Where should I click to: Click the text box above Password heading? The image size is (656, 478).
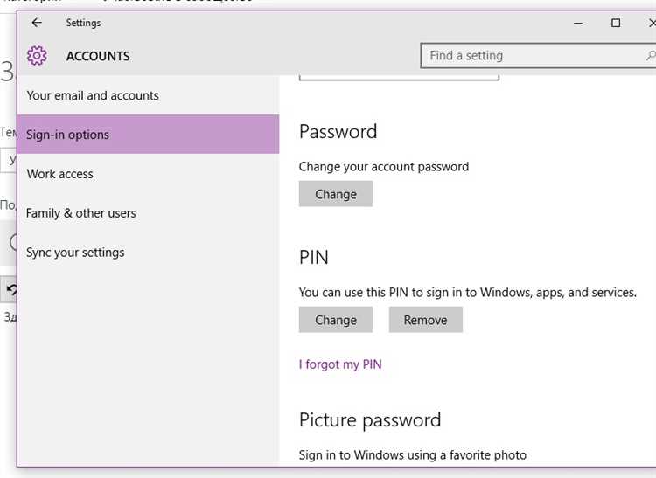coord(399,78)
